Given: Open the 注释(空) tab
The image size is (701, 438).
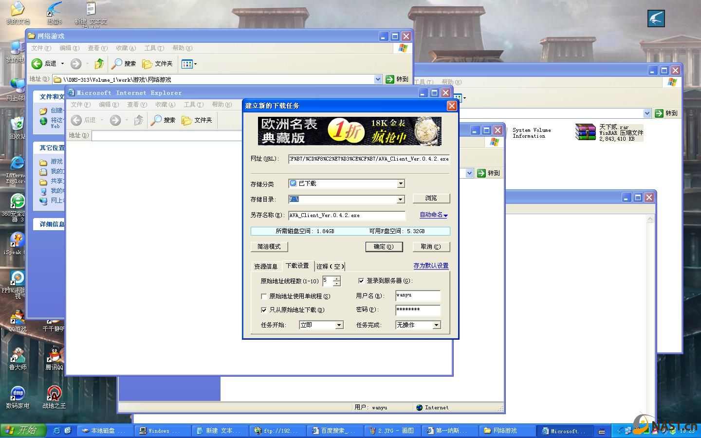Looking at the screenshot, I should [x=330, y=266].
